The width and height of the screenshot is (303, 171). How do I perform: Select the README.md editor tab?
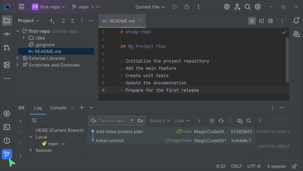tap(122, 21)
